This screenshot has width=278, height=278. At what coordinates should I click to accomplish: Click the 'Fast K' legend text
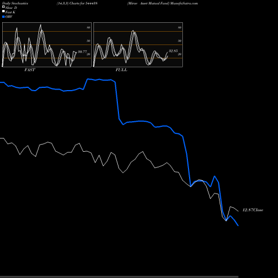(x=11, y=12)
